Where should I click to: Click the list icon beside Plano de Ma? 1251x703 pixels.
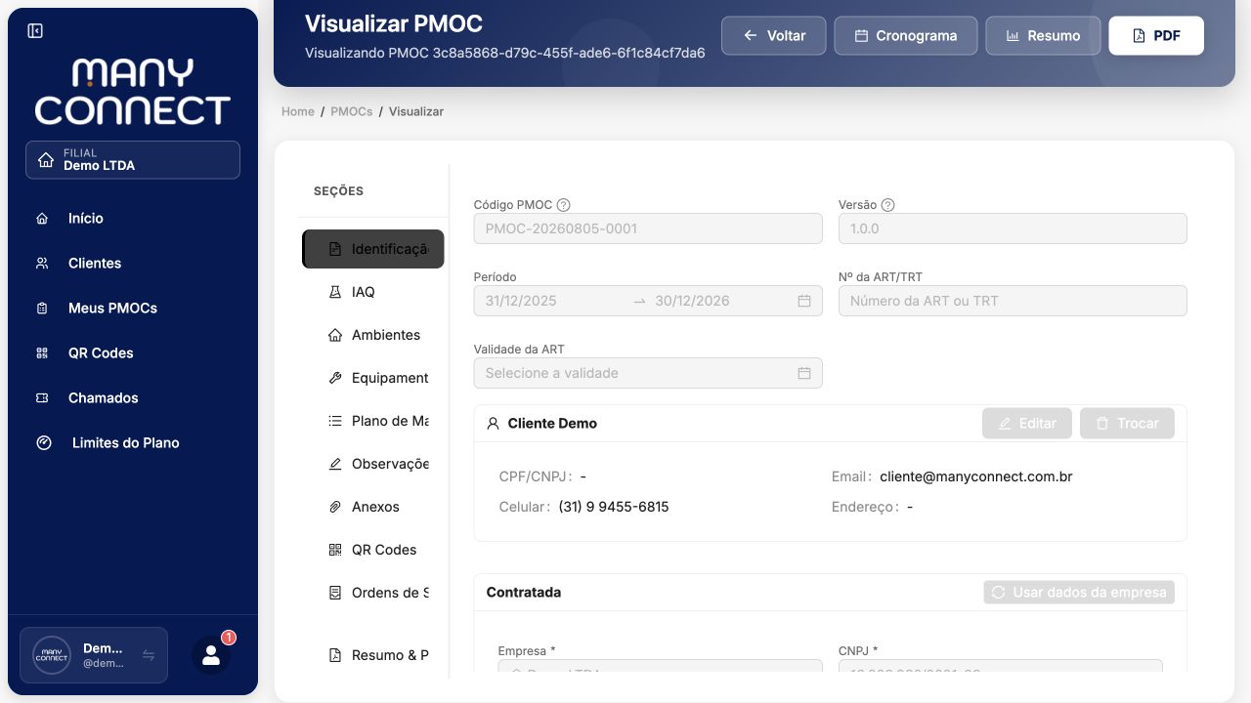click(335, 421)
